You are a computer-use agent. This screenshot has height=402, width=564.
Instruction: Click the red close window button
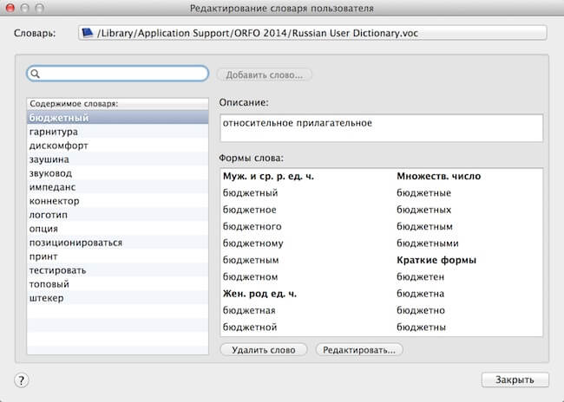tap(10, 8)
